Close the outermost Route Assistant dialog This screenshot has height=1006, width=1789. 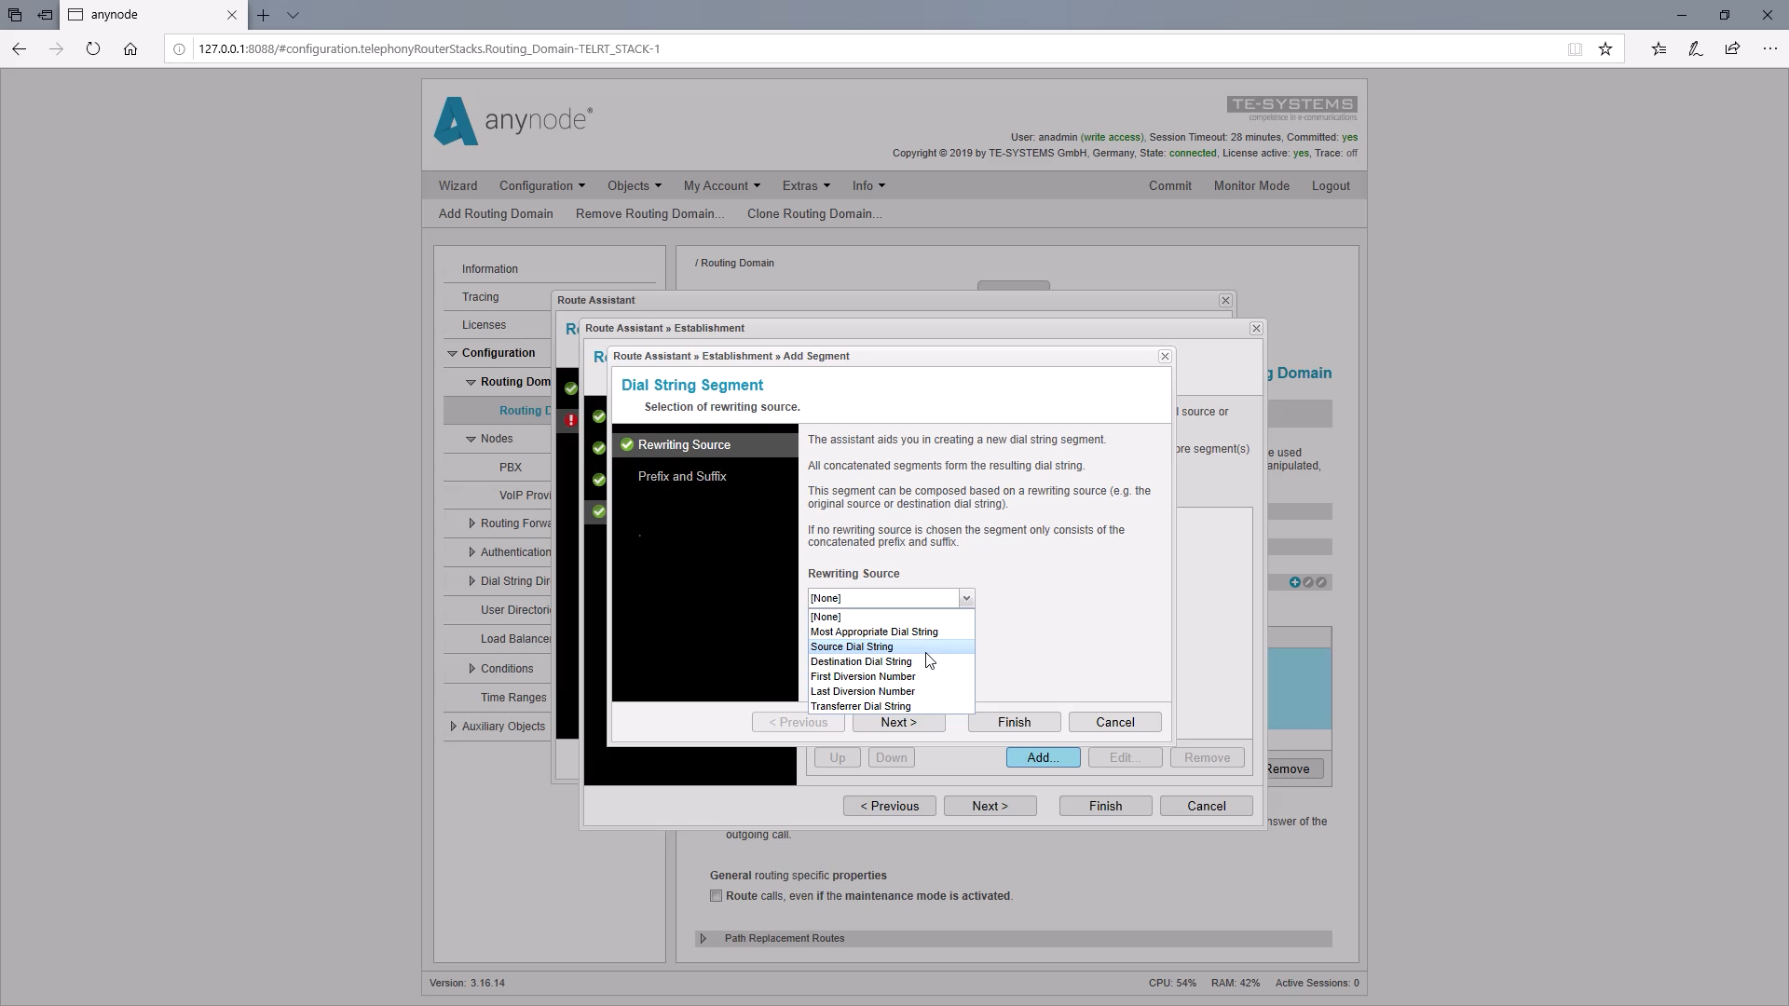pyautogui.click(x=1225, y=301)
